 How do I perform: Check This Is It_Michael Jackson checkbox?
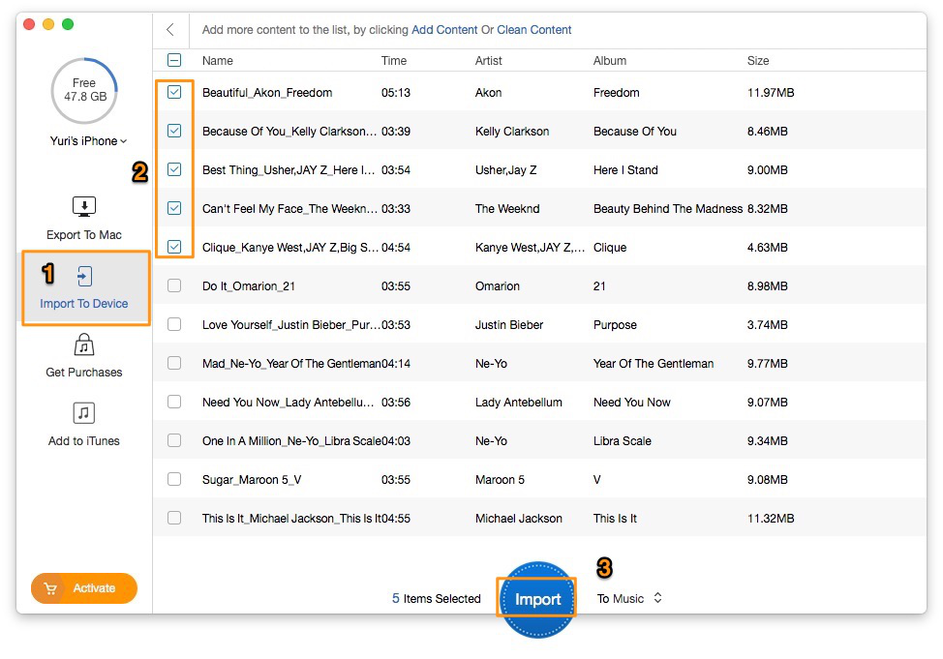click(x=174, y=518)
